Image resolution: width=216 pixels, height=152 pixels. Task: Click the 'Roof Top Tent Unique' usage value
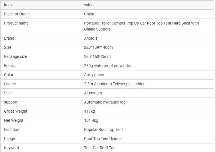[103, 139]
